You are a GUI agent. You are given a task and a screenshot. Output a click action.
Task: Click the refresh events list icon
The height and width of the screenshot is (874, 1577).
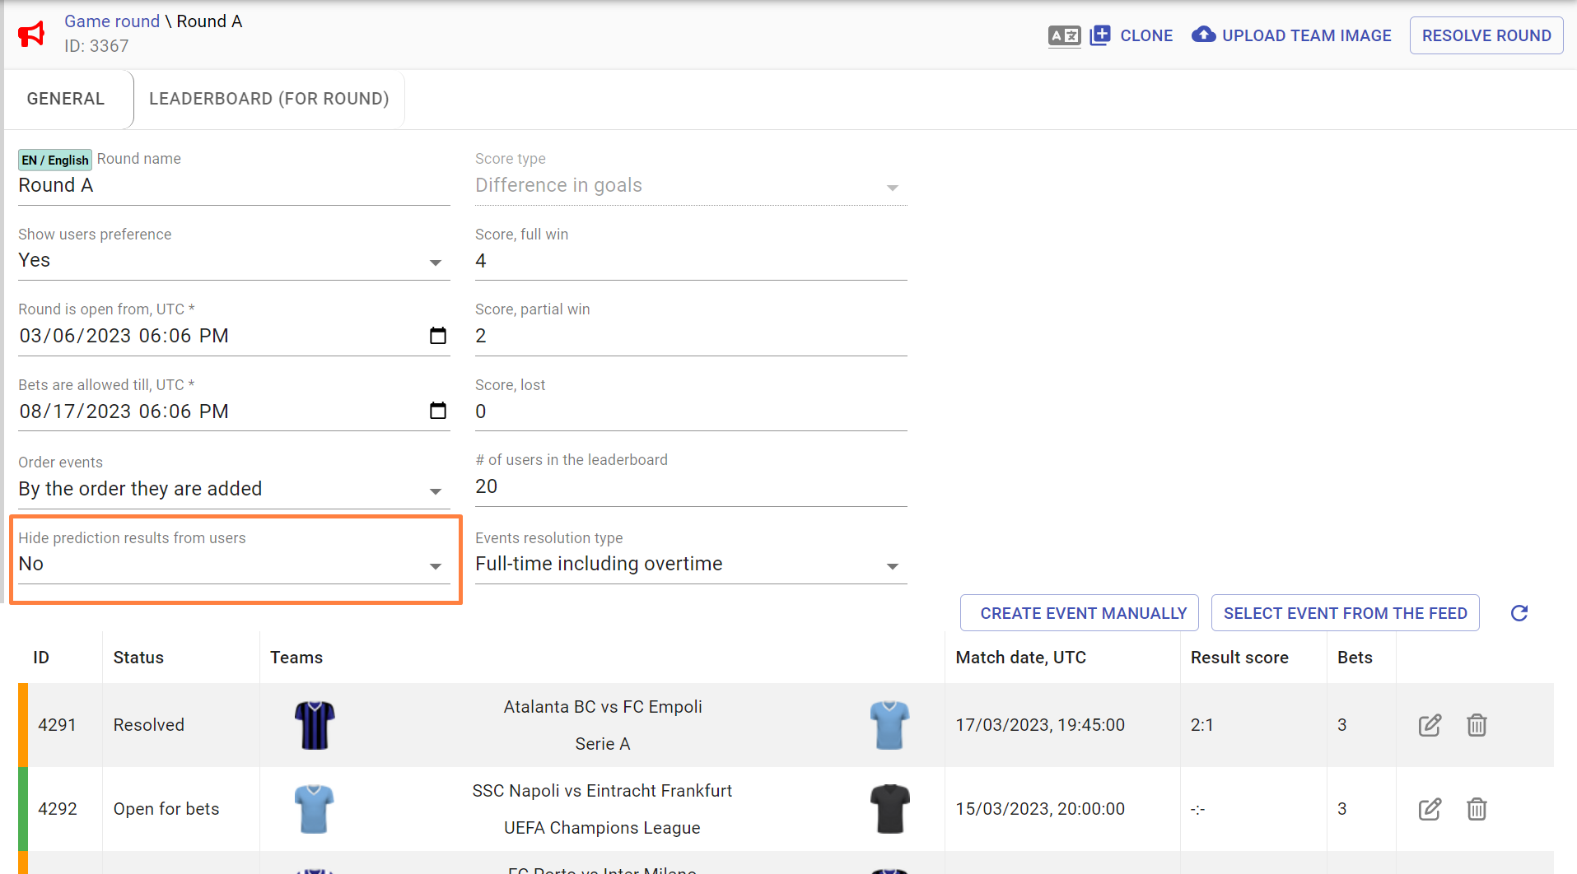(1519, 613)
